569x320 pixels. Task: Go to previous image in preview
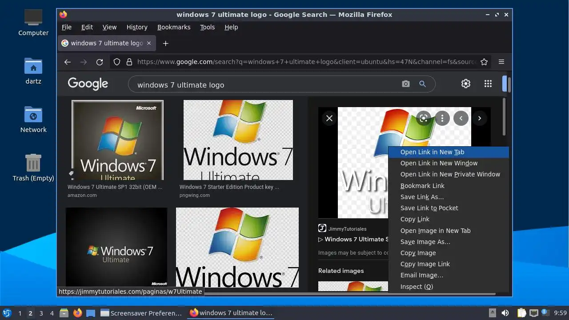coord(461,118)
